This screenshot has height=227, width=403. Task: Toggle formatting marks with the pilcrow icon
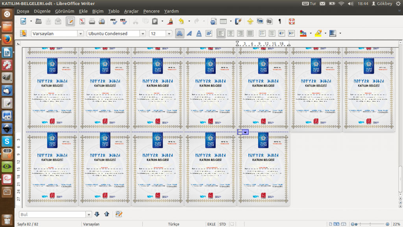280,21
